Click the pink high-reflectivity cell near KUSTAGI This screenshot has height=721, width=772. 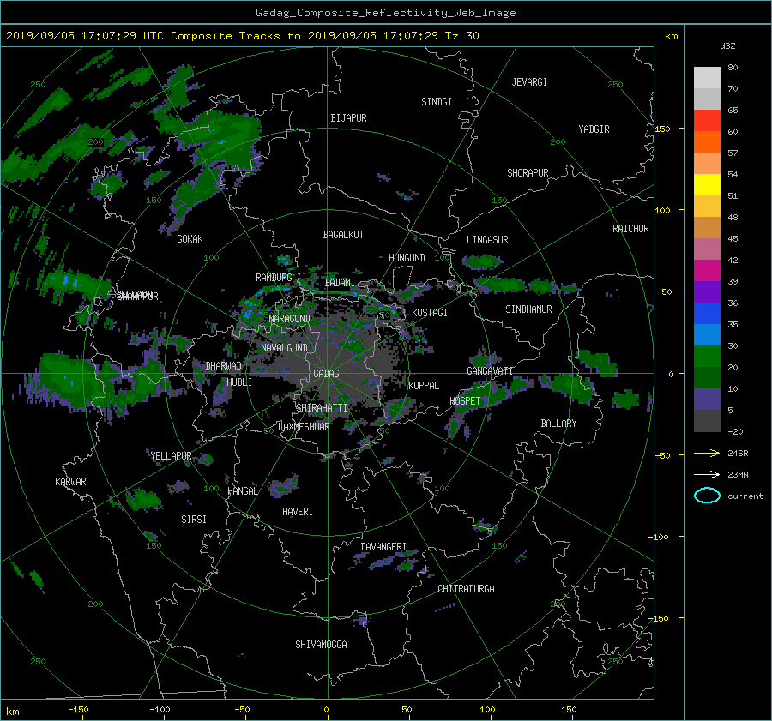pyautogui.click(x=404, y=334)
